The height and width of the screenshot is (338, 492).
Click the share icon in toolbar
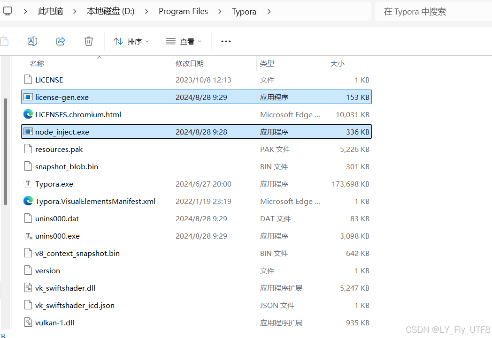click(x=61, y=41)
